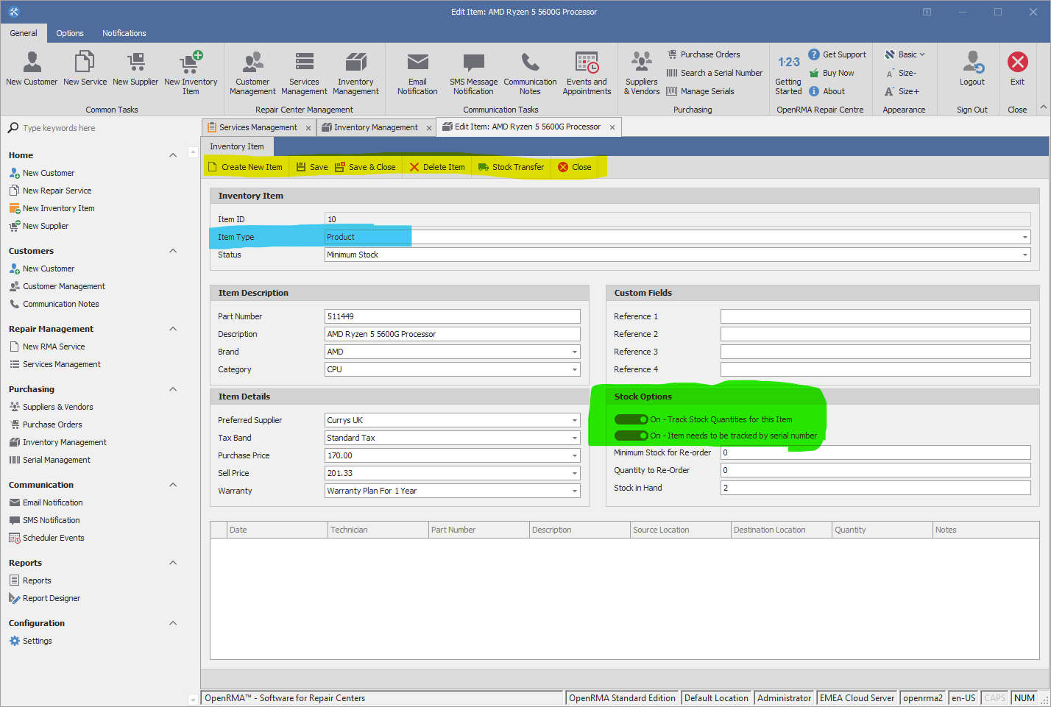This screenshot has height=707, width=1051.
Task: Click Create New Item button
Action: (246, 167)
